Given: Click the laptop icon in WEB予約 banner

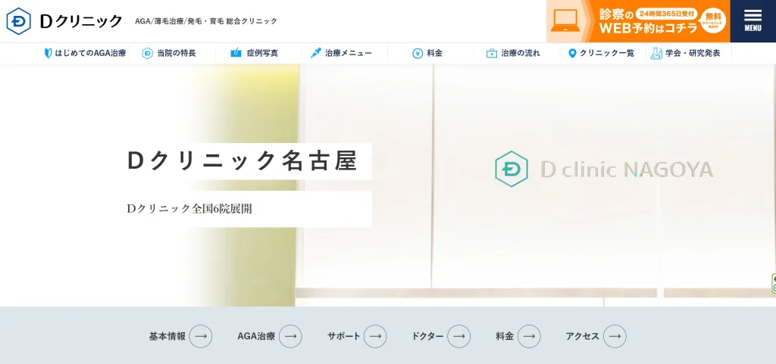Looking at the screenshot, I should coord(565,20).
